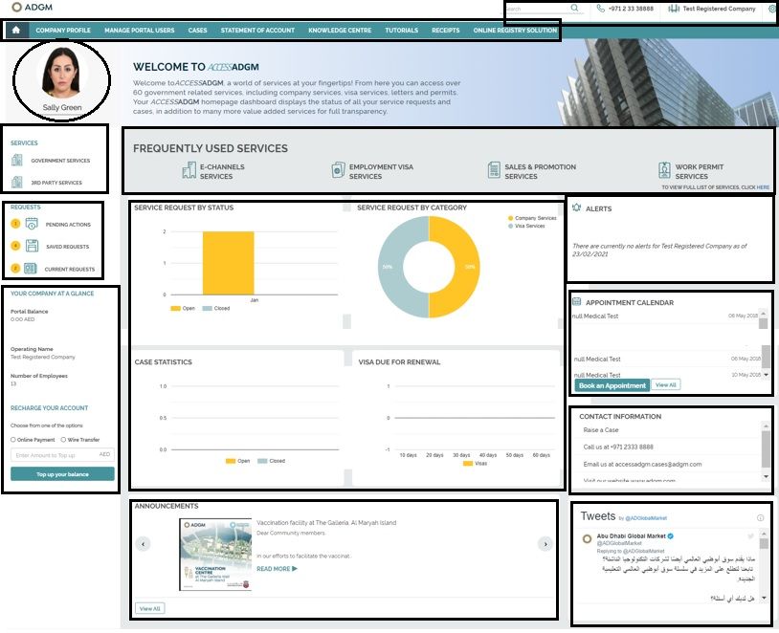
Task: Click the Appointment Calendar icon
Action: coord(577,301)
